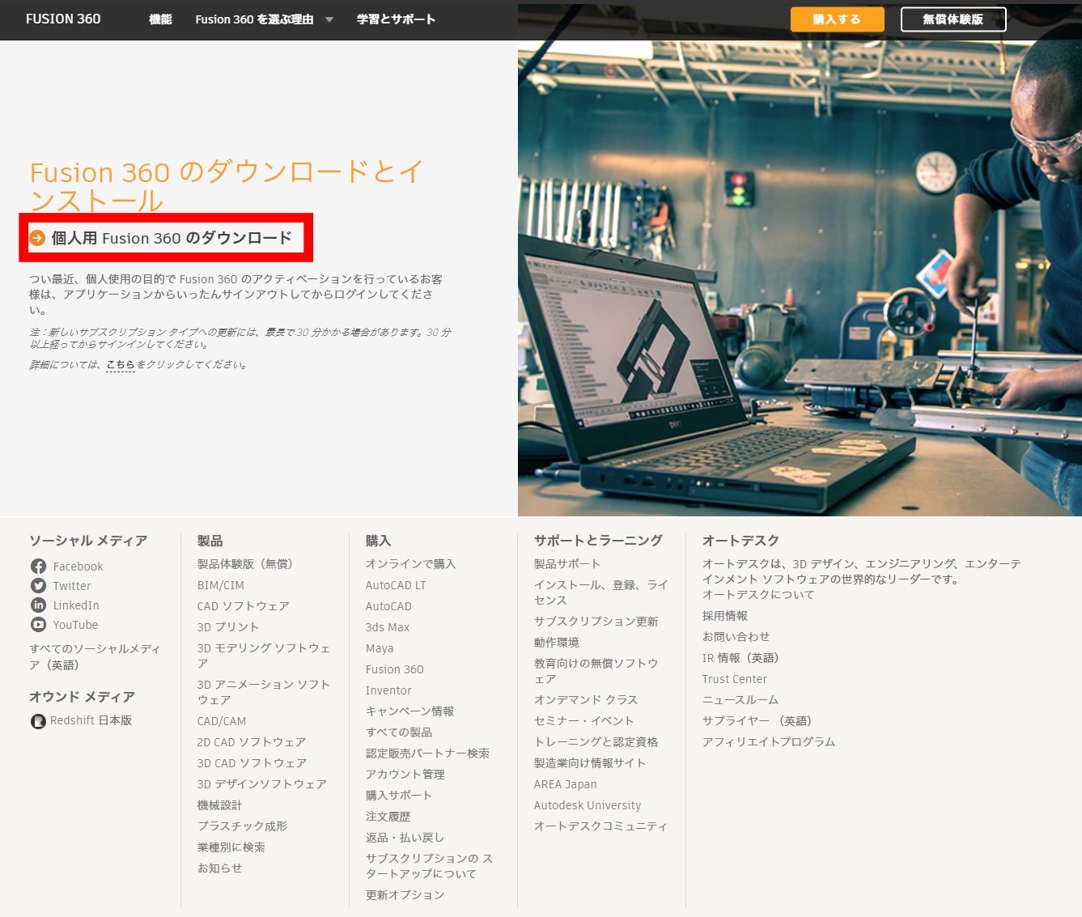Open the 注文履歴 link
This screenshot has height=917, width=1082.
(x=388, y=817)
